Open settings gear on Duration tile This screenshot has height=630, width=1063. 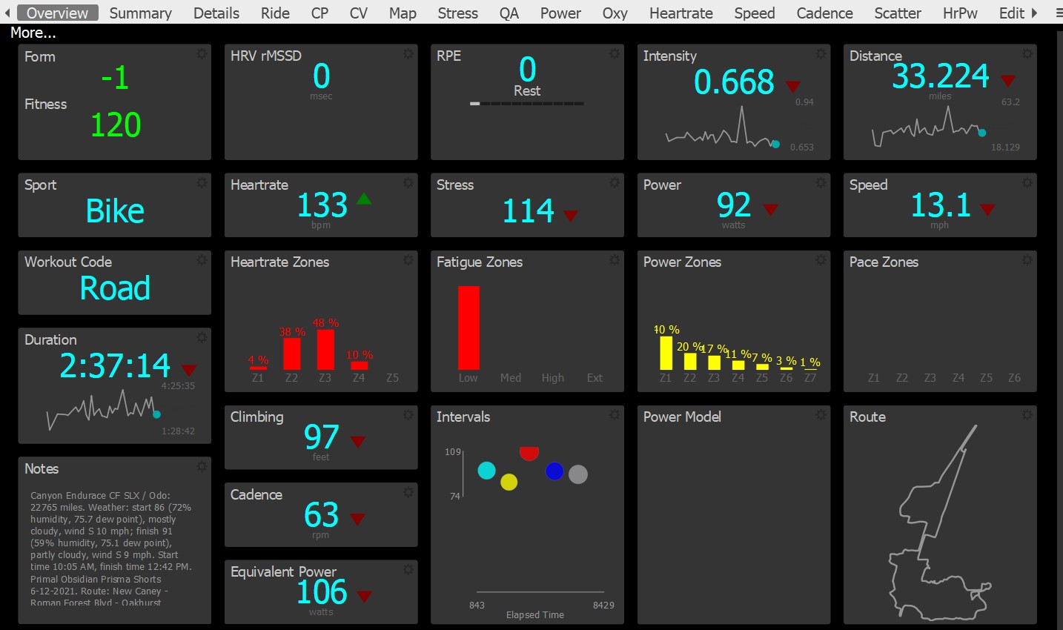202,338
